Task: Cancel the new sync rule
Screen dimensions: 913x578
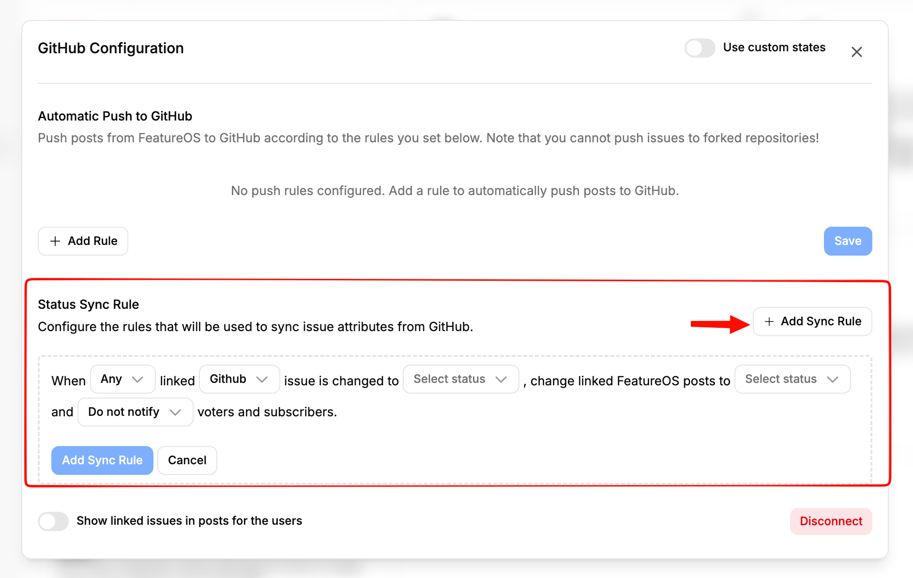Action: tap(187, 460)
